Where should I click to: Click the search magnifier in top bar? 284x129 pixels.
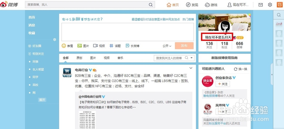coord(151,5)
